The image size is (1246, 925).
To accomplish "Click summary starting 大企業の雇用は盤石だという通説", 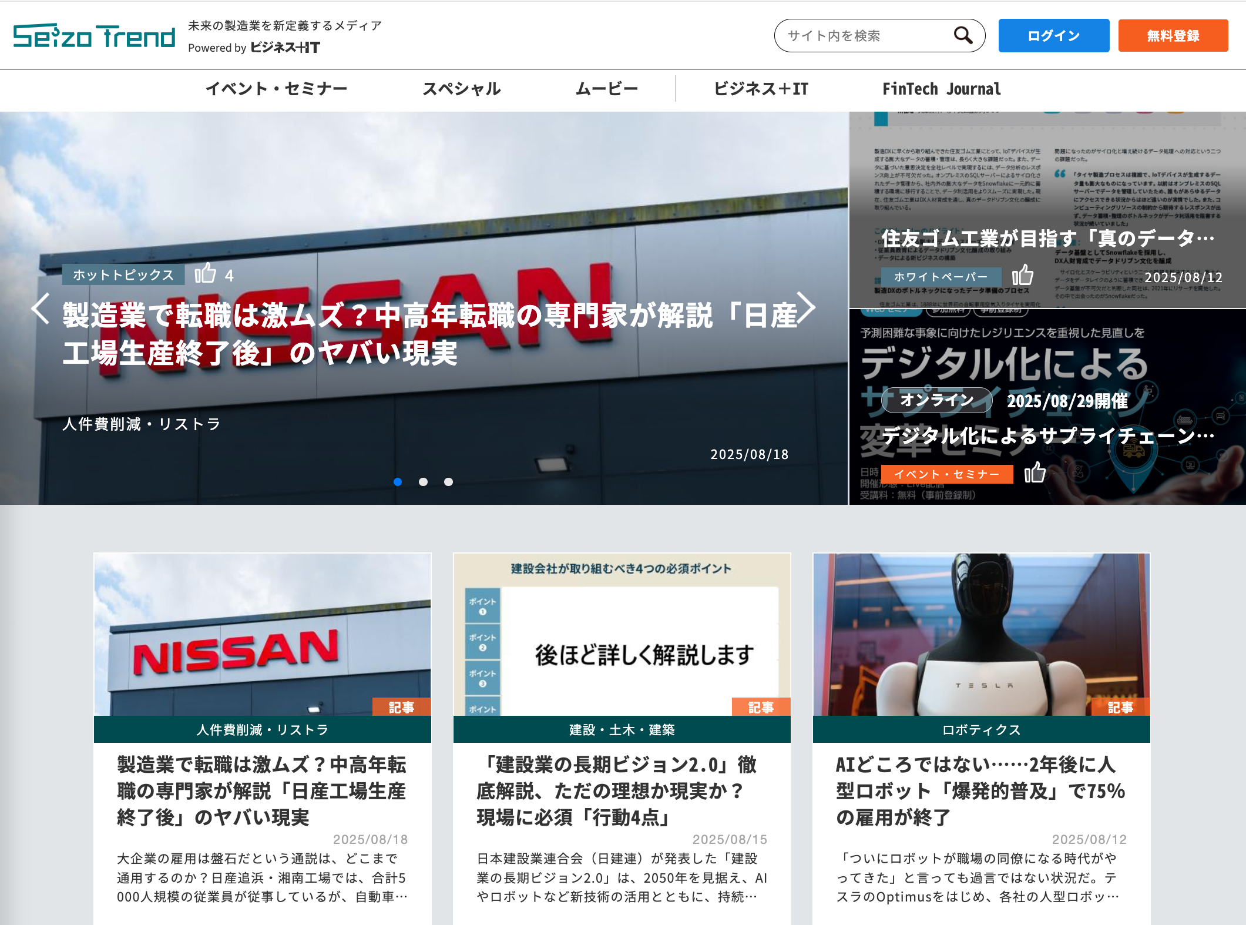I will click(x=262, y=877).
